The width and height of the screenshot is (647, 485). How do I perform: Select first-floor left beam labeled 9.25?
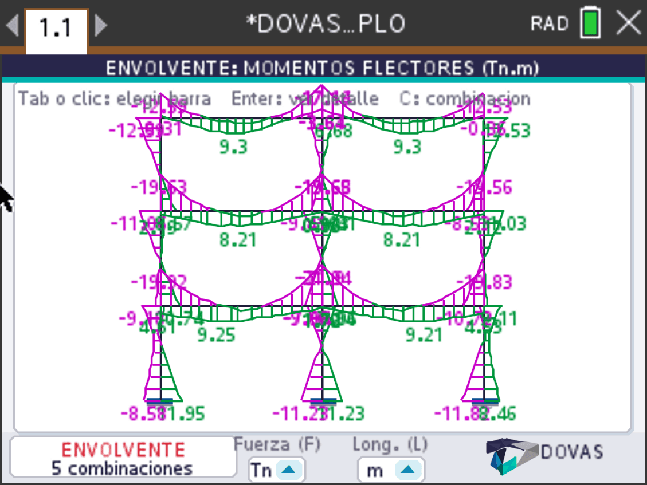241,306
